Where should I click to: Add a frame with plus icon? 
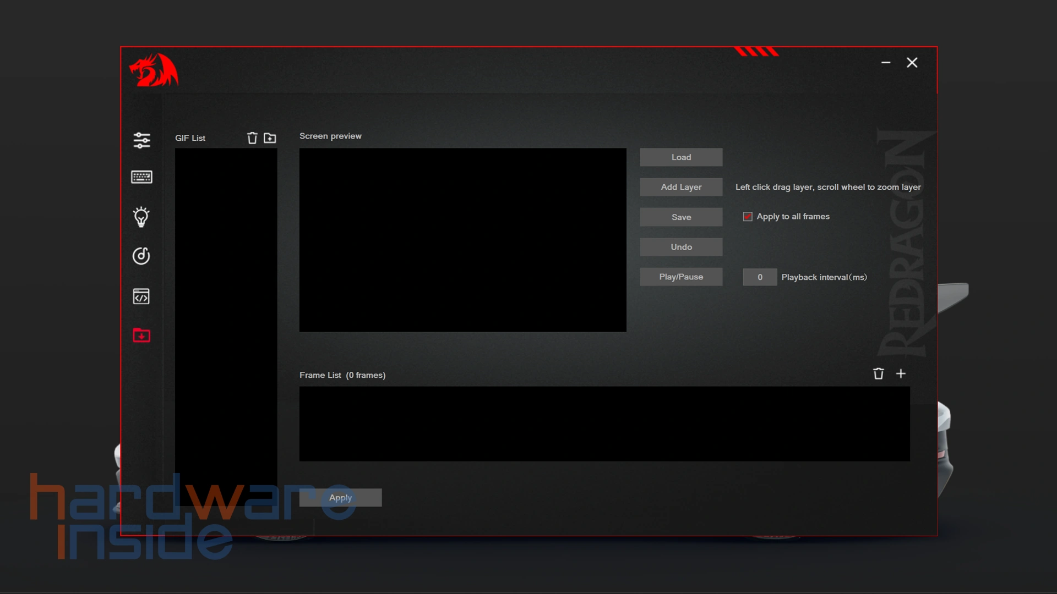(x=901, y=374)
